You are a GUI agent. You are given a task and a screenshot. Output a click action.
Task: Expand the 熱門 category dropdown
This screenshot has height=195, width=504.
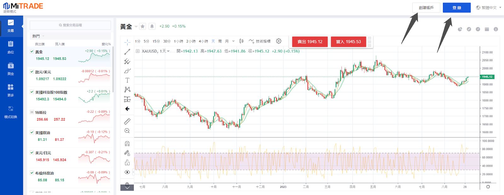pyautogui.click(x=38, y=36)
